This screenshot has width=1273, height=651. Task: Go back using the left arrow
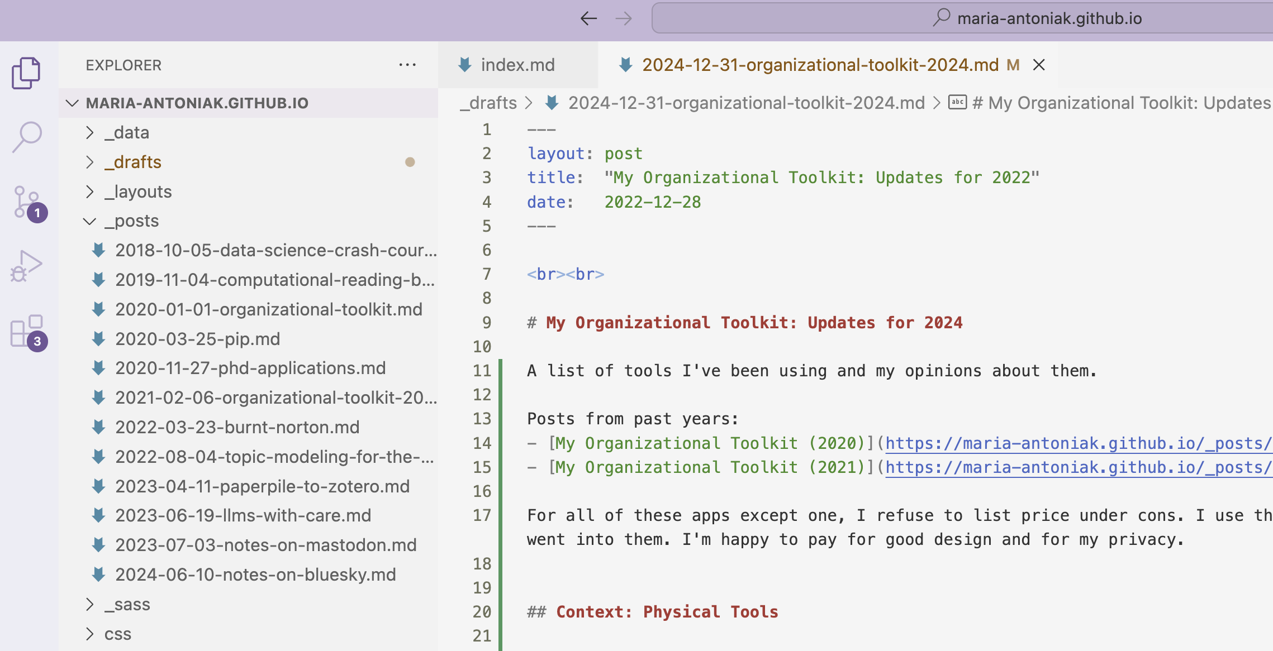pyautogui.click(x=588, y=18)
